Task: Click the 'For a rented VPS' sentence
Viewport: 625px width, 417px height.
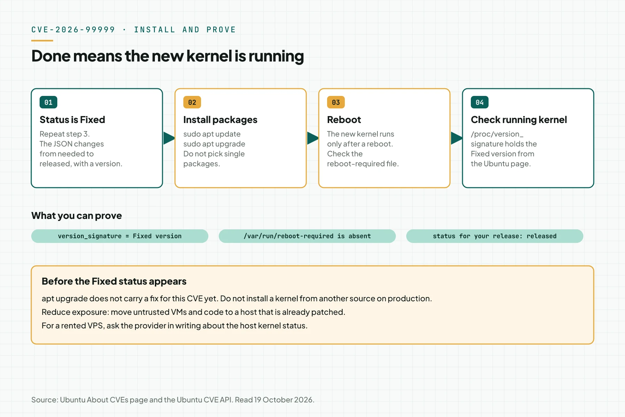Action: [x=175, y=326]
